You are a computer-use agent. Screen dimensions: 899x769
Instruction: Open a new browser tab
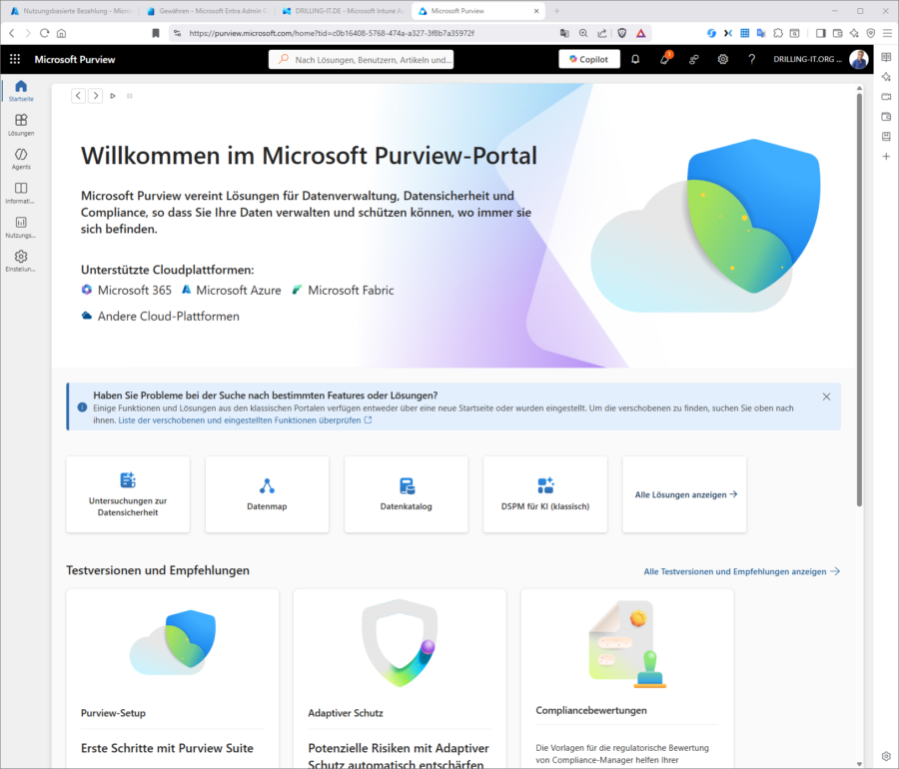click(556, 11)
